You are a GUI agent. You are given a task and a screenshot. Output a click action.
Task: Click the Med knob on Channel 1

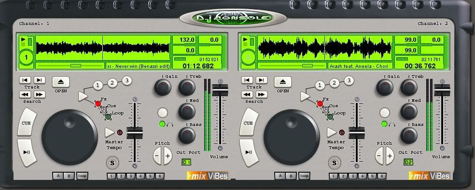click(187, 111)
